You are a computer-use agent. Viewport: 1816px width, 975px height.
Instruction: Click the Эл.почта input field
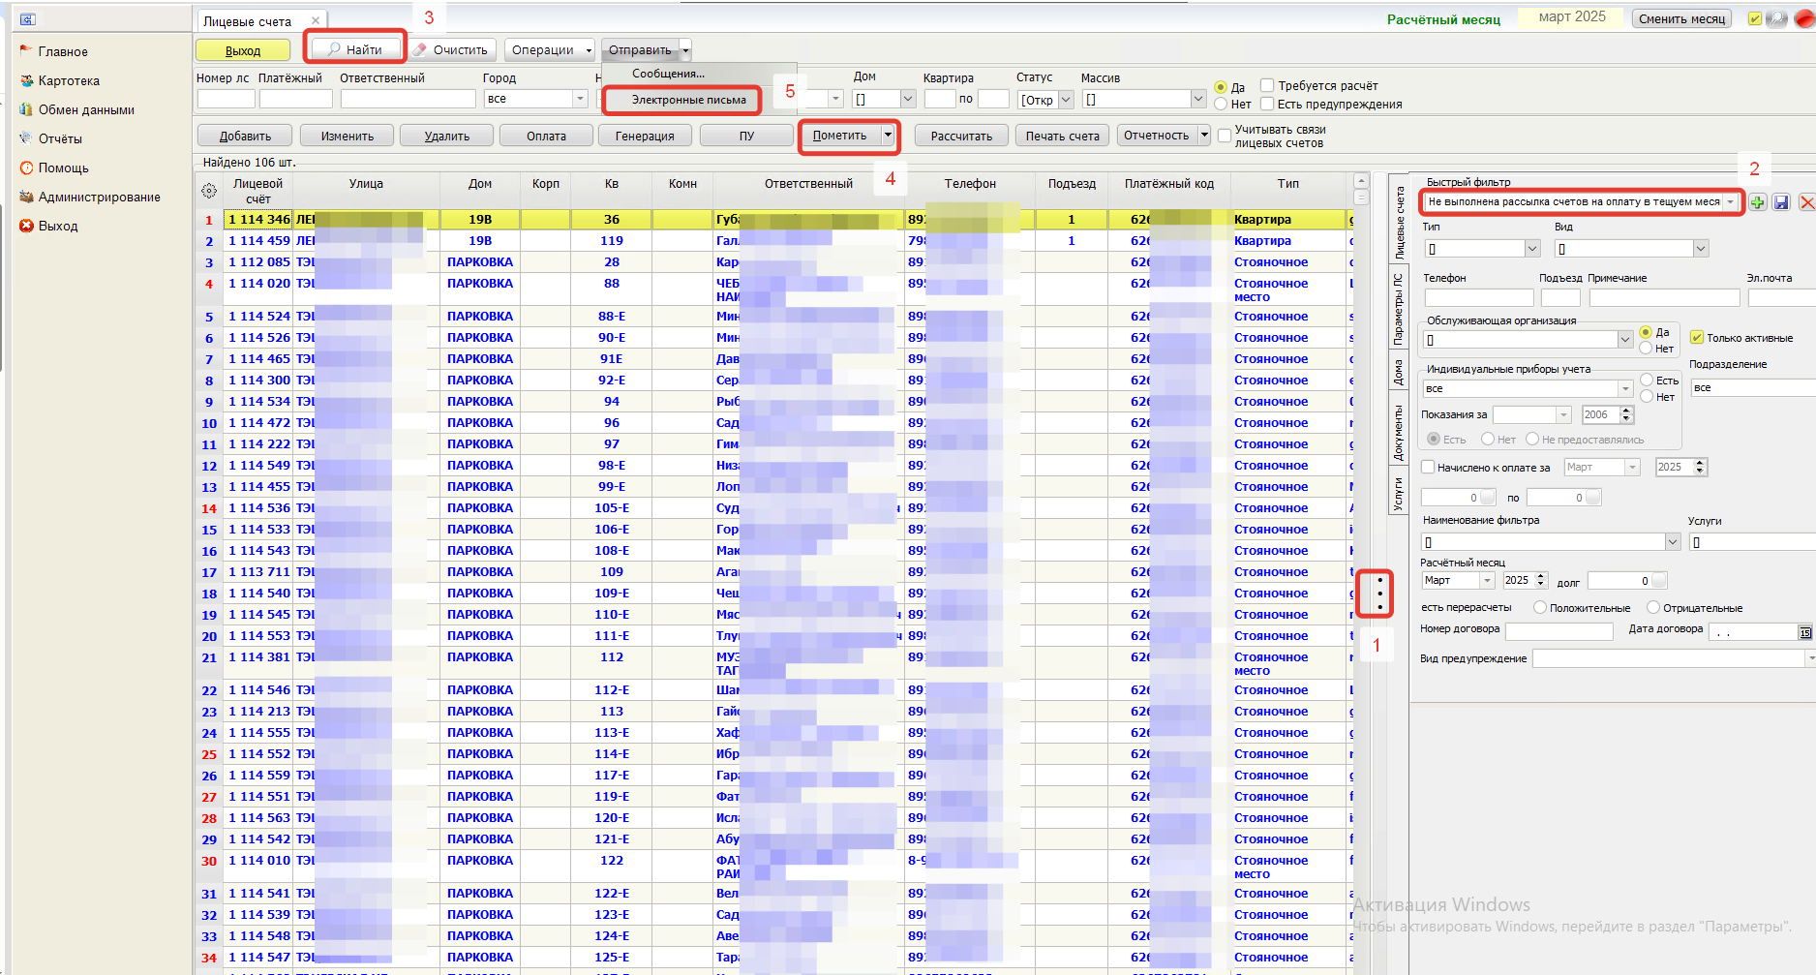[1781, 298]
